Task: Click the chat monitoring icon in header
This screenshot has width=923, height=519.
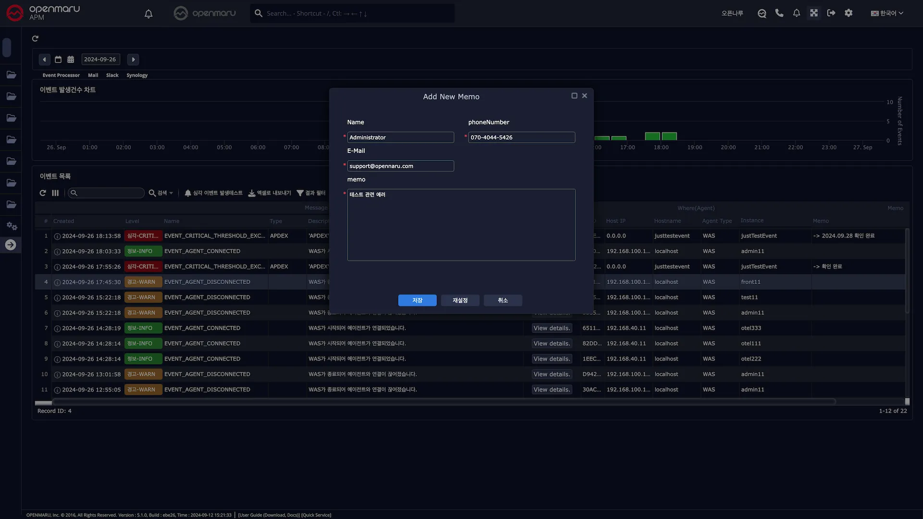Action: pyautogui.click(x=762, y=13)
